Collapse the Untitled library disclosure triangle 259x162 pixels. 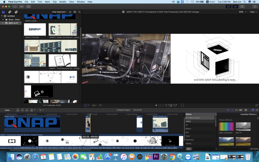[2, 16]
